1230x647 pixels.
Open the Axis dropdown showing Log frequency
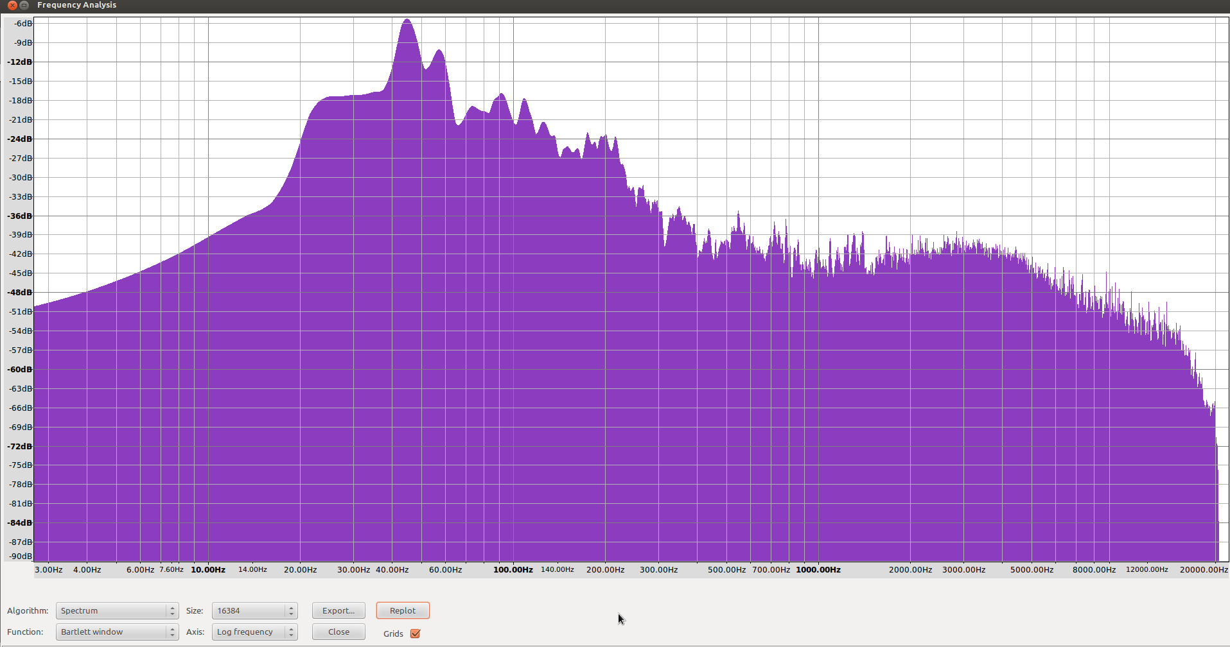[x=254, y=632]
